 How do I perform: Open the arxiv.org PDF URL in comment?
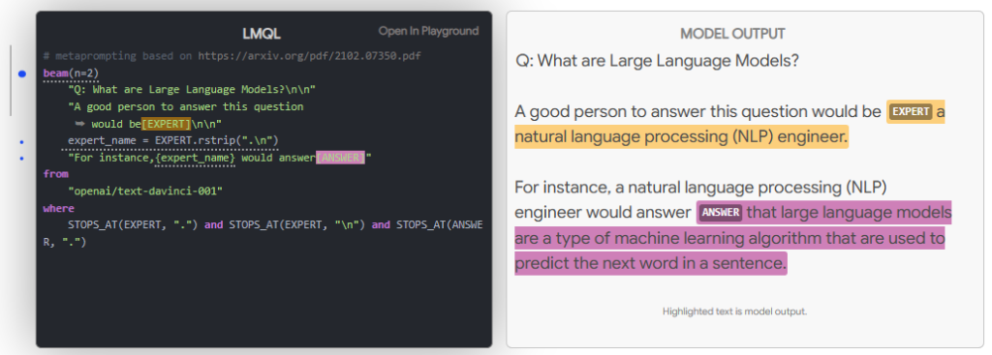[309, 55]
